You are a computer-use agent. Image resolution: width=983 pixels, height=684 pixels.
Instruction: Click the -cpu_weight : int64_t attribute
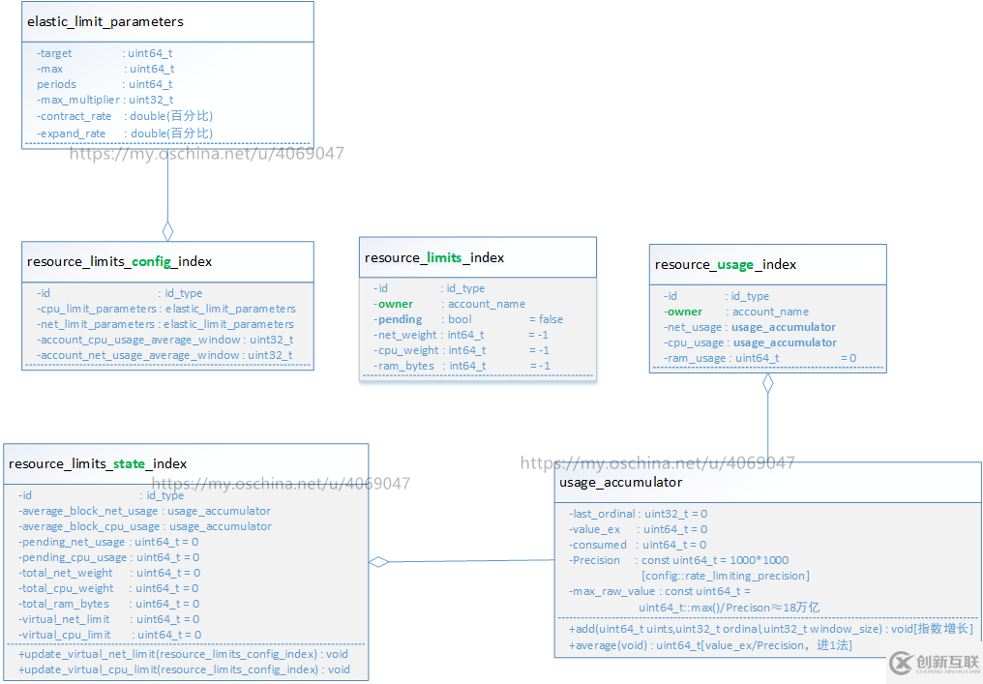point(462,350)
